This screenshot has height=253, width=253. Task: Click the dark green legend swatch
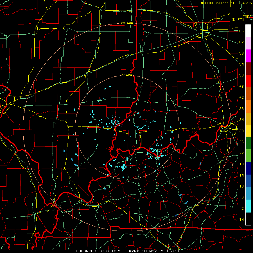248,143
